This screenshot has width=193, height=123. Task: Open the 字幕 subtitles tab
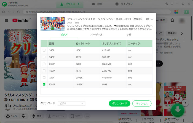click(x=129, y=35)
